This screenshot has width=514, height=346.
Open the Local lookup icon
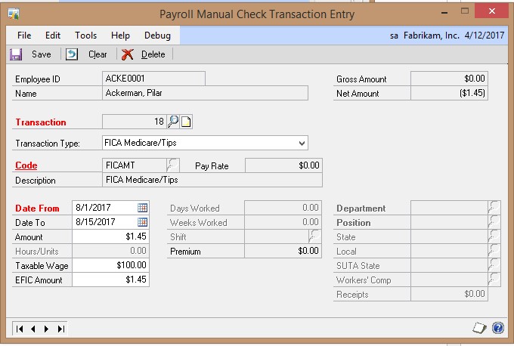494,251
